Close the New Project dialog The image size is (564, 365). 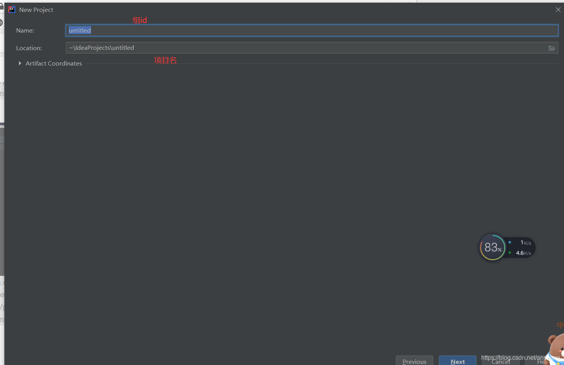558,10
